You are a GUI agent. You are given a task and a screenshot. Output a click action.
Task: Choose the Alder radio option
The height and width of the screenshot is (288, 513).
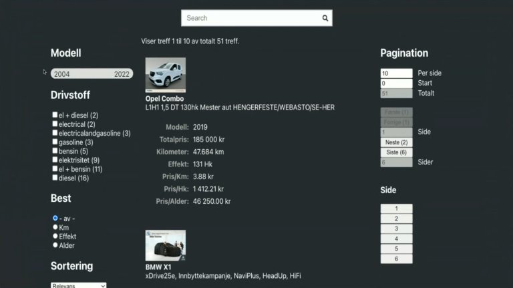pyautogui.click(x=55, y=245)
